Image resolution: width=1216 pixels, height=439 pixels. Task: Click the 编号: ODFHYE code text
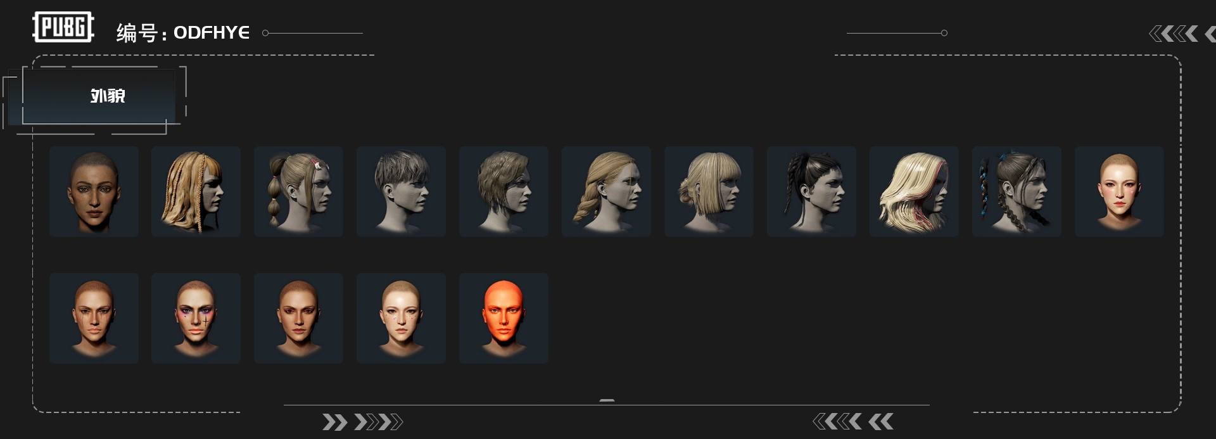click(183, 32)
